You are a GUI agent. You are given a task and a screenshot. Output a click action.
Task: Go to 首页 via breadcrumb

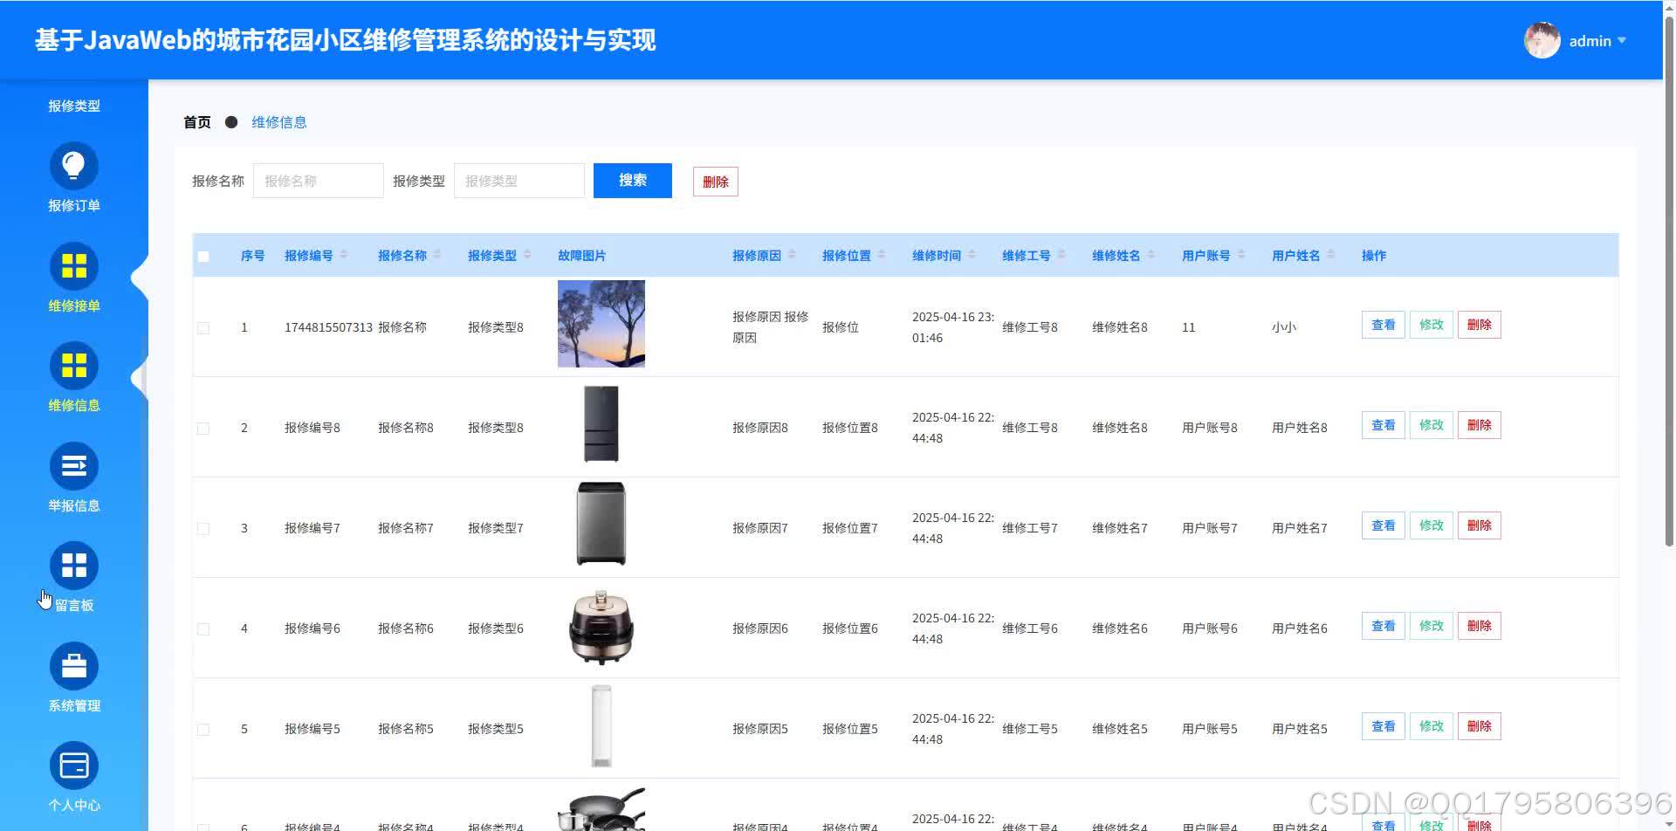(x=196, y=121)
